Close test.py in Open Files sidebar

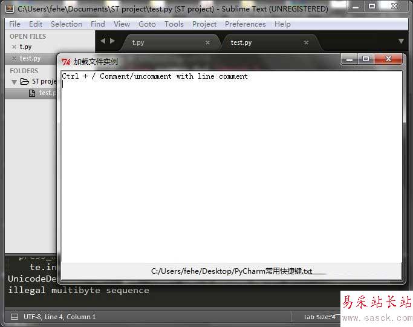click(14, 58)
